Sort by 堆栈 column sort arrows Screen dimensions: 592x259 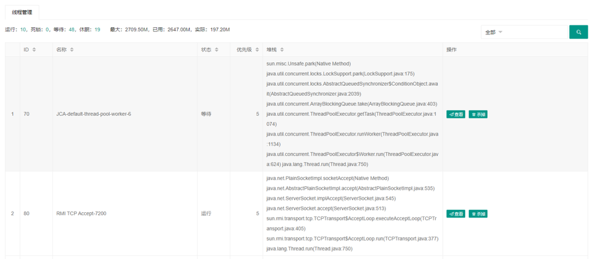[282, 50]
